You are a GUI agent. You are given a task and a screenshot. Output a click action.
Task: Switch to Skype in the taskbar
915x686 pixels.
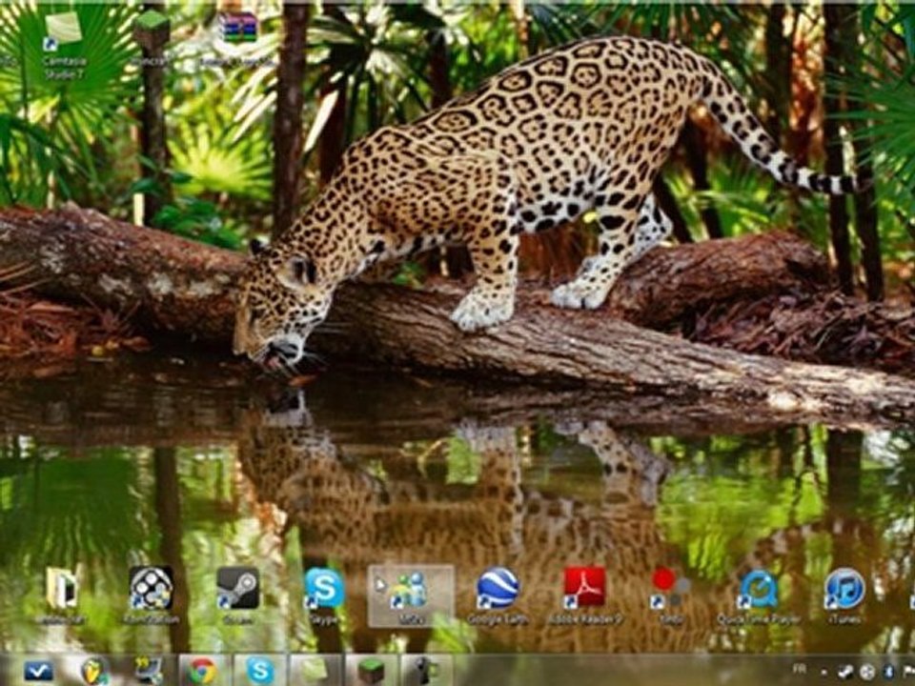click(259, 671)
